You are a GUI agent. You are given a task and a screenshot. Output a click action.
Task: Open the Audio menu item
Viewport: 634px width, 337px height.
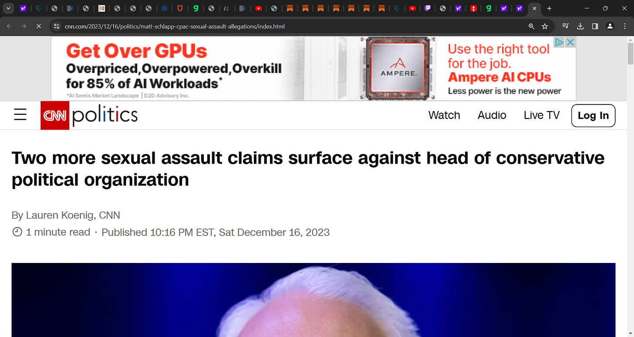pos(492,115)
